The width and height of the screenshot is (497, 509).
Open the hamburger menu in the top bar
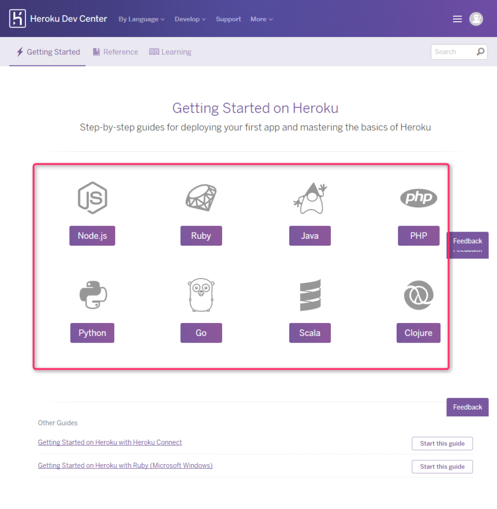[x=457, y=18]
